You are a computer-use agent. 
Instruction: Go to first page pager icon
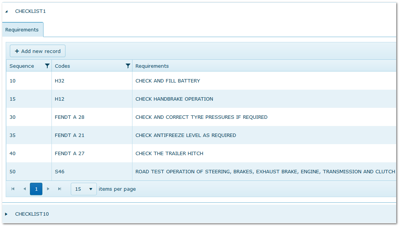pos(13,189)
